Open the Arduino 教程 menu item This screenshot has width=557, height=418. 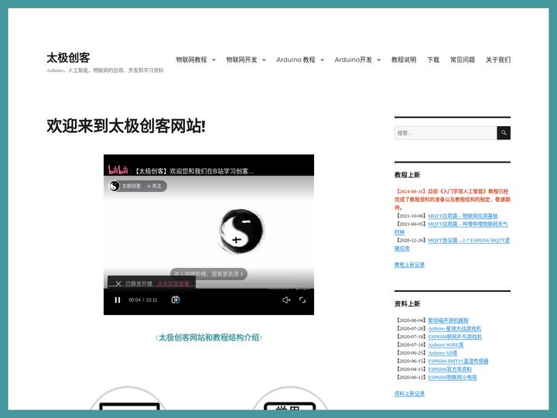[x=296, y=60]
